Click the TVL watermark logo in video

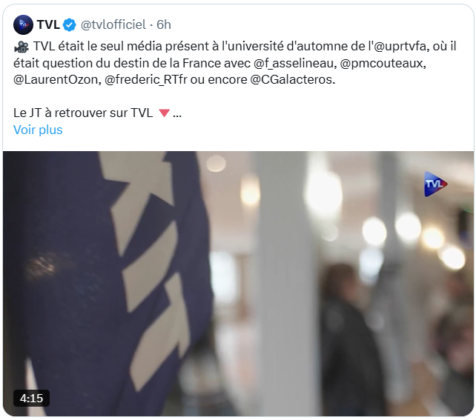click(436, 184)
